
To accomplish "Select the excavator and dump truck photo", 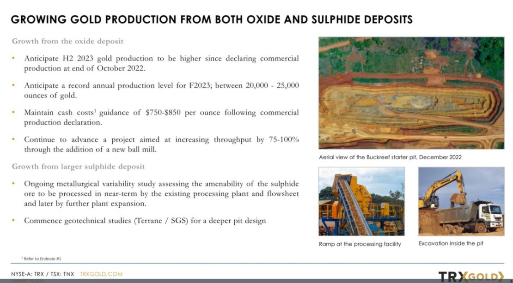I will click(x=461, y=201).
